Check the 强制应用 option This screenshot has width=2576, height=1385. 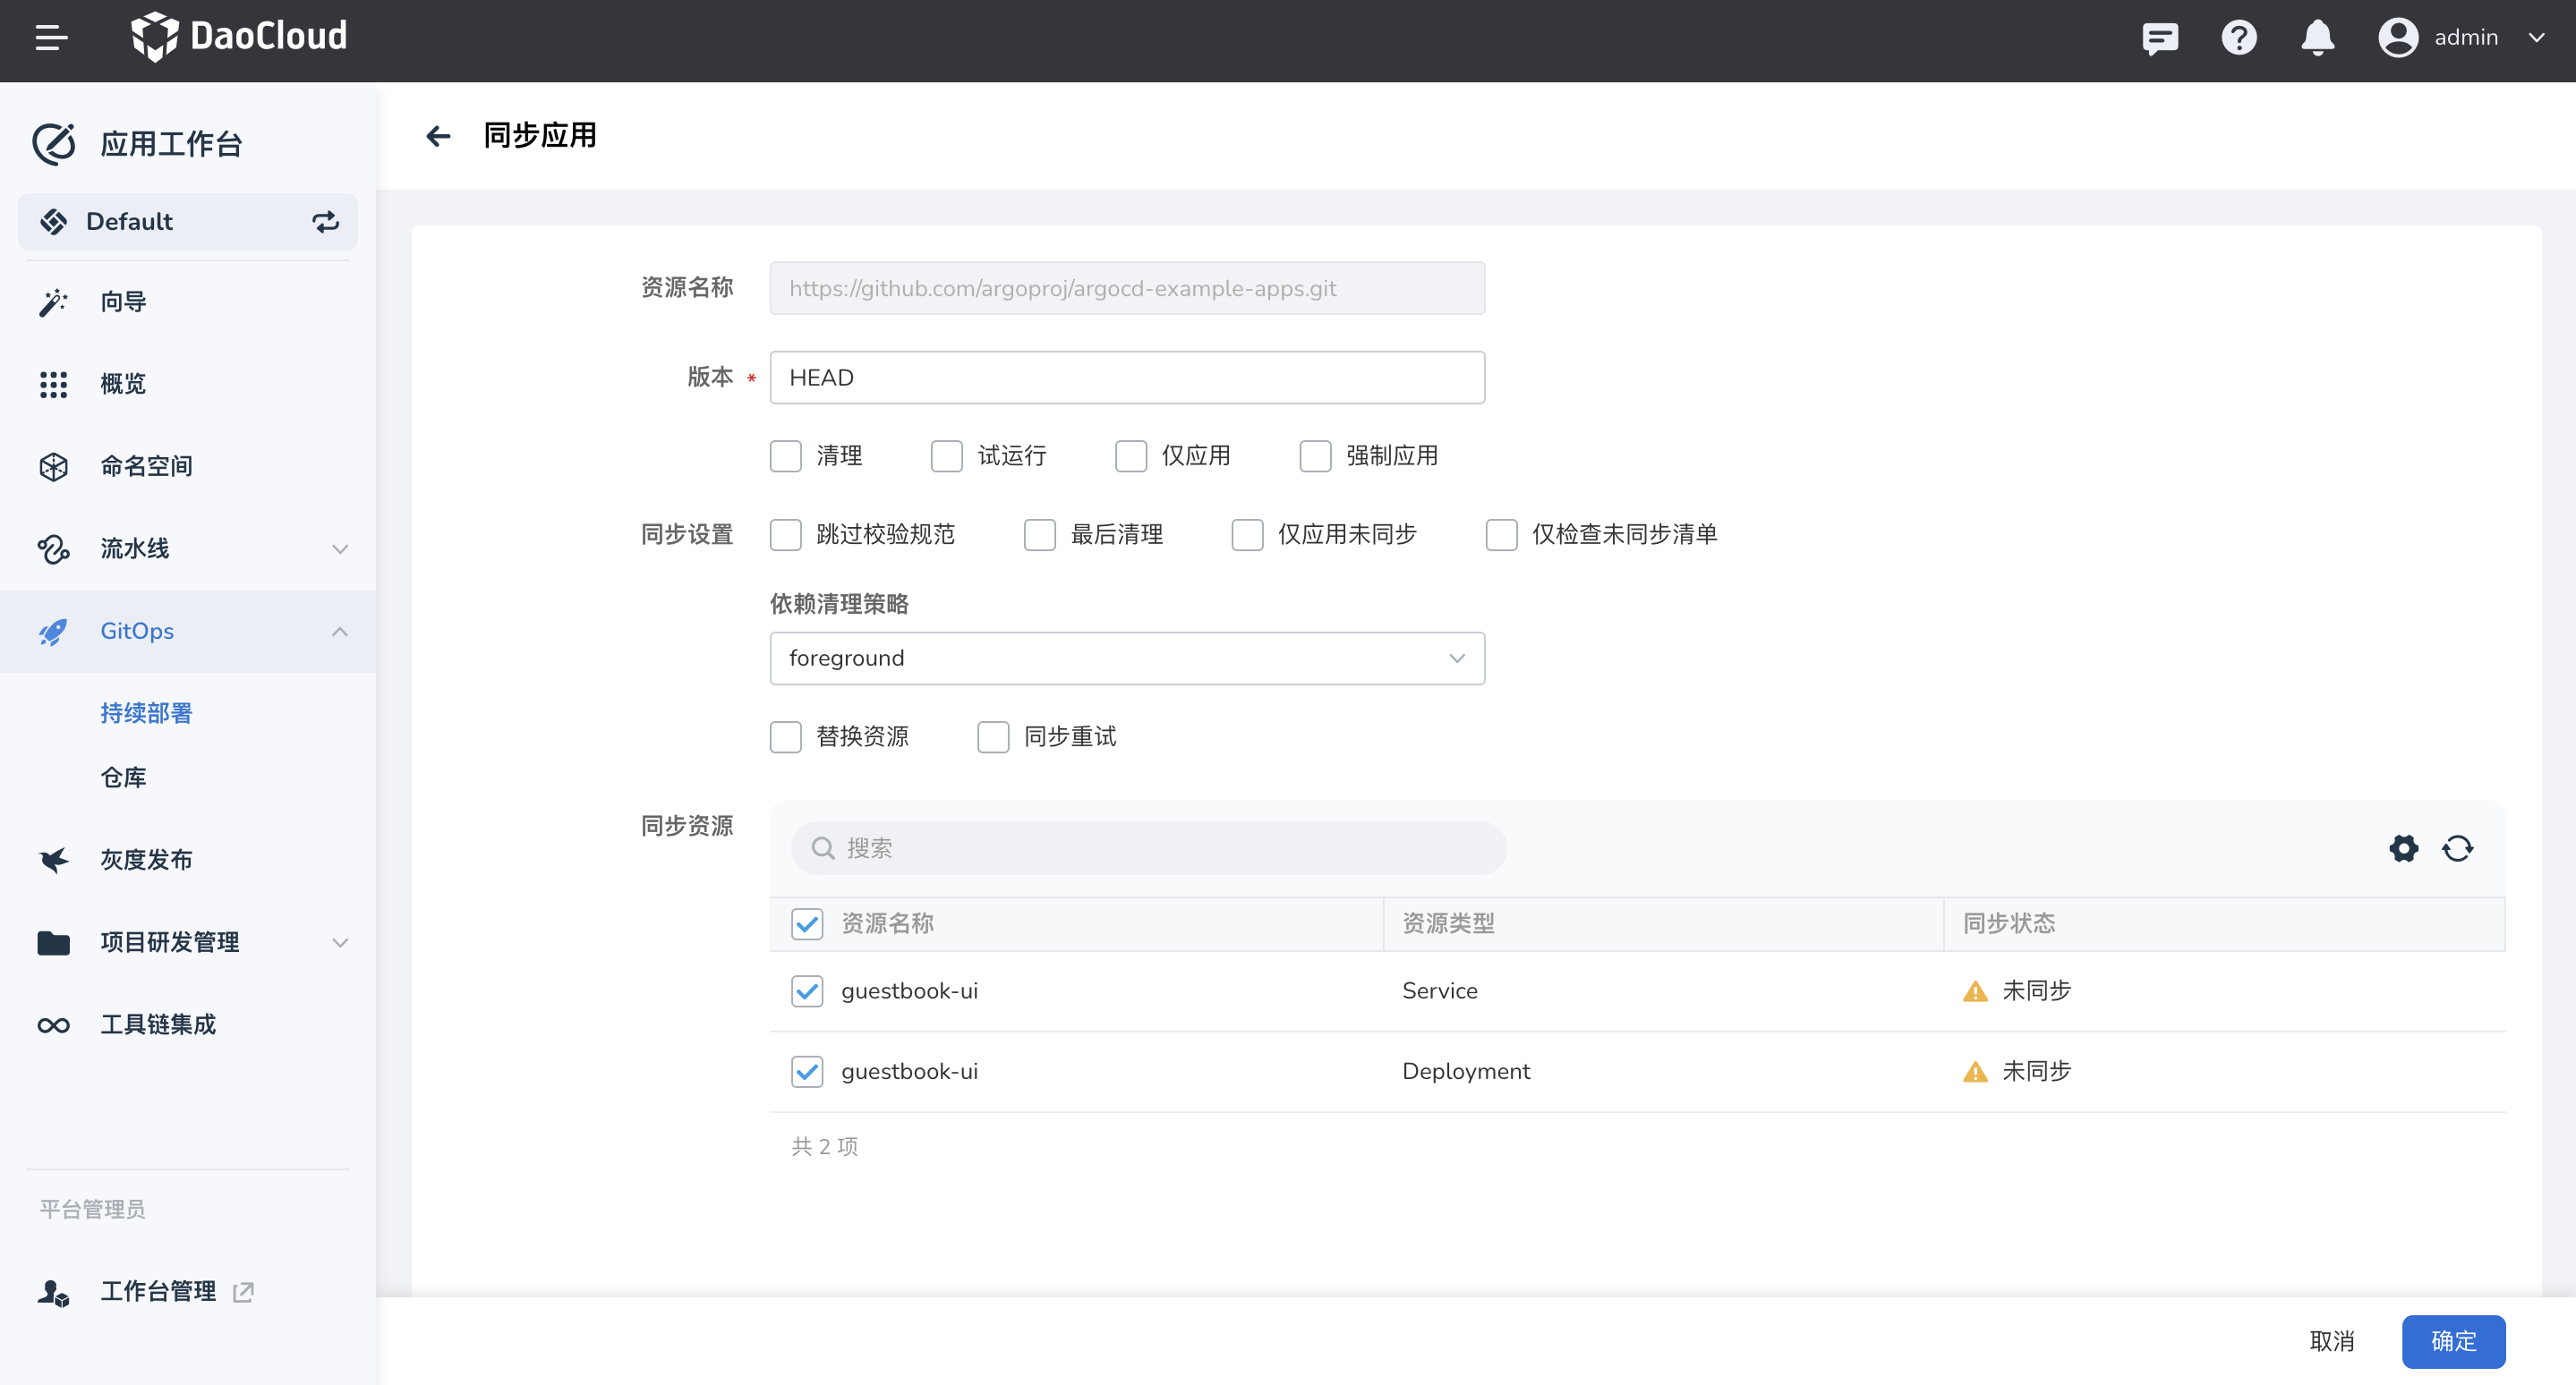point(1315,455)
